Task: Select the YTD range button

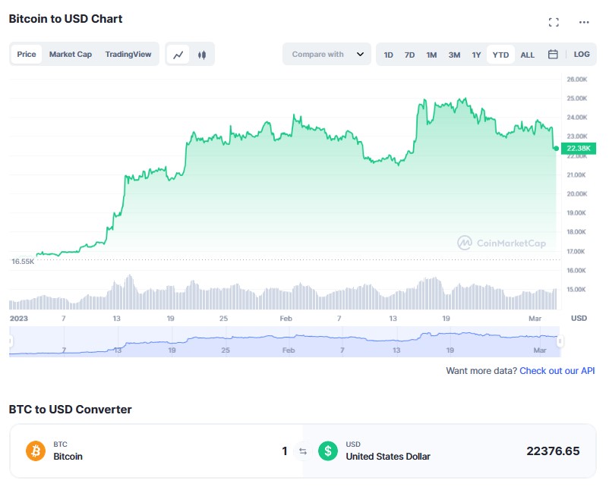Action: tap(500, 55)
